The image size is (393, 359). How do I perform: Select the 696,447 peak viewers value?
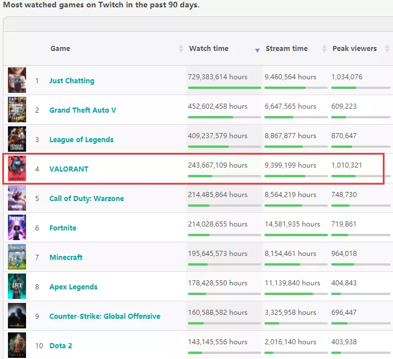344,313
